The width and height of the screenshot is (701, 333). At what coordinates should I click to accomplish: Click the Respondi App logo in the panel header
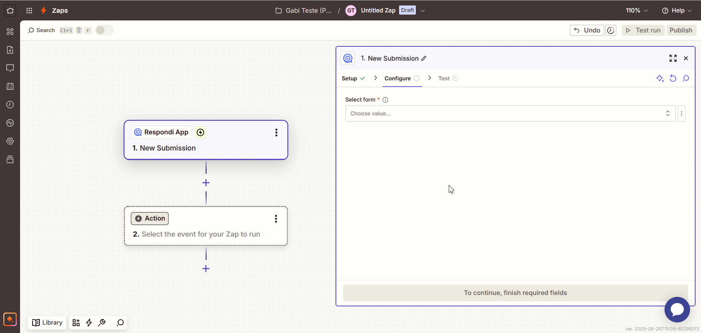pyautogui.click(x=348, y=58)
